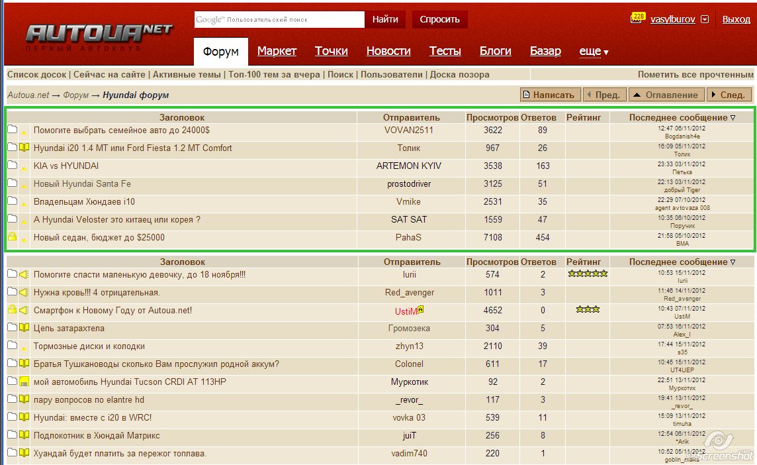Go to next page with 'След.' button
Image resolution: width=757 pixels, height=465 pixels.
pyautogui.click(x=729, y=95)
